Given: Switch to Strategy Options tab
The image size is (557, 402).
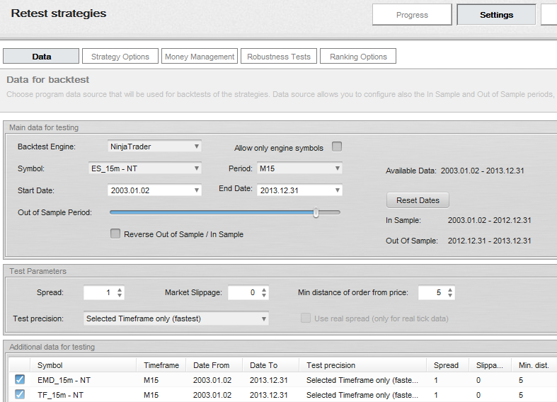Looking at the screenshot, I should (120, 57).
